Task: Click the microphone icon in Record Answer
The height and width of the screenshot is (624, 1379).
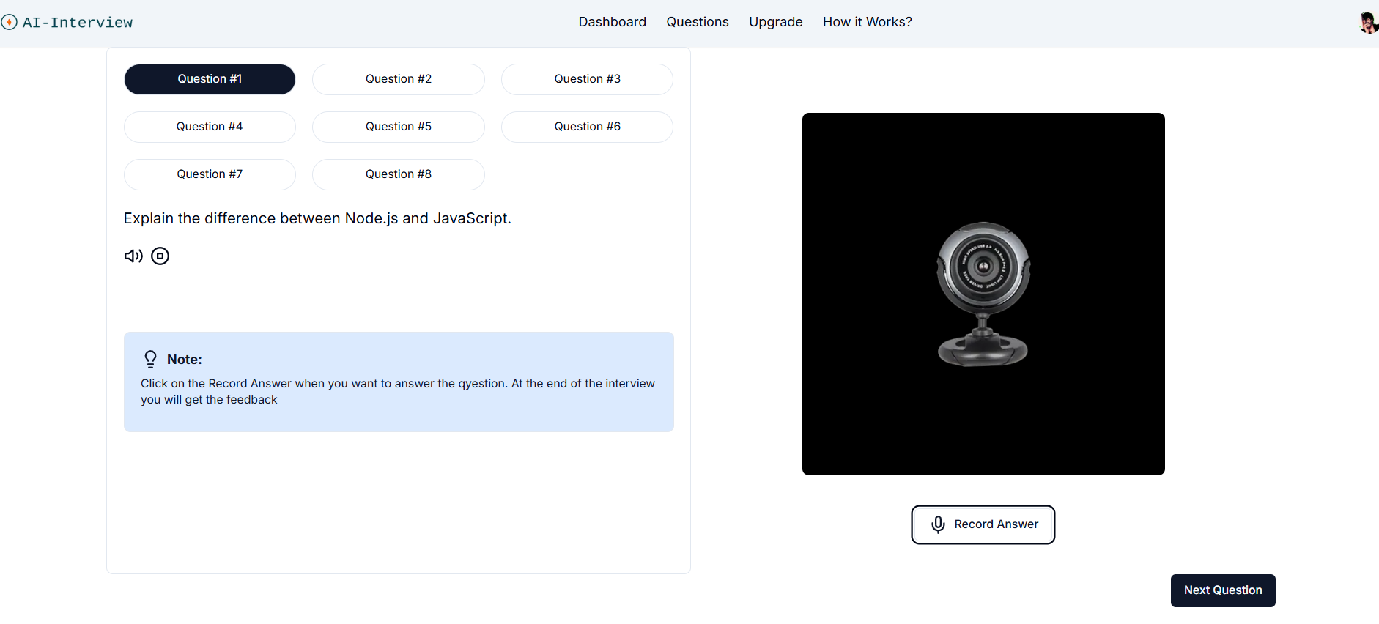Action: 938,524
